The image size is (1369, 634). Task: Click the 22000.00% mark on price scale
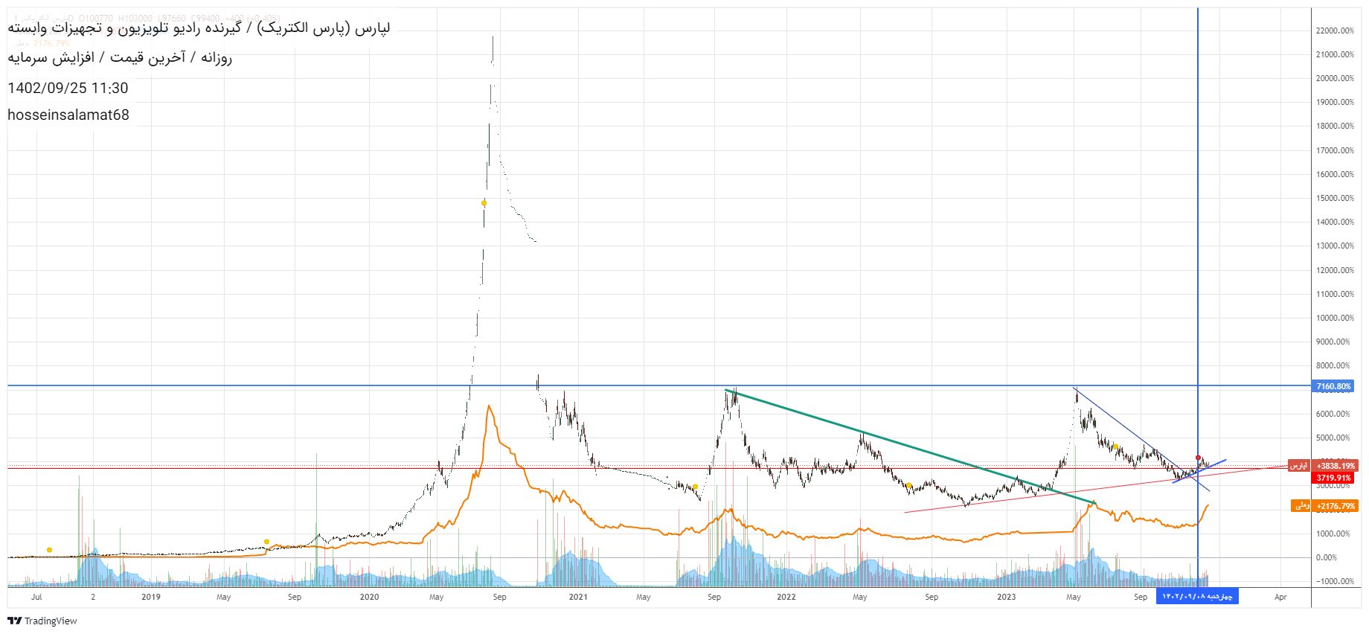coord(1335,31)
